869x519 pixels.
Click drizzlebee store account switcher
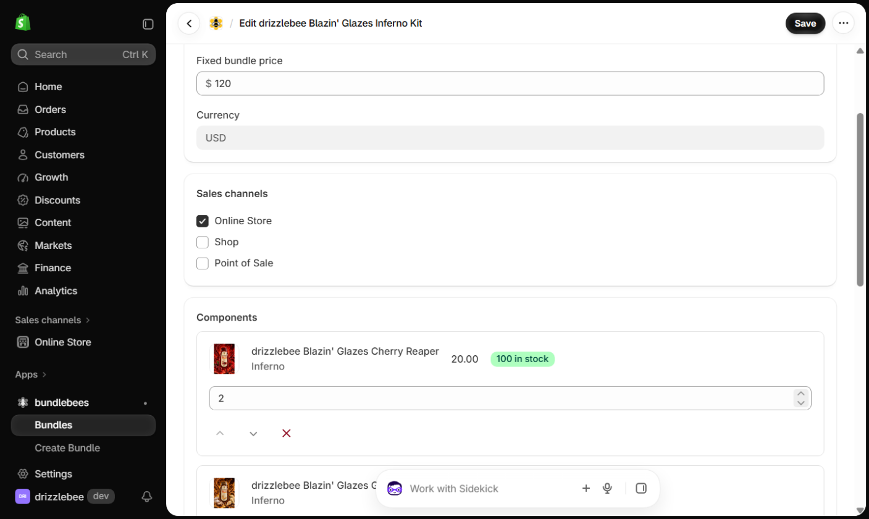(x=65, y=496)
